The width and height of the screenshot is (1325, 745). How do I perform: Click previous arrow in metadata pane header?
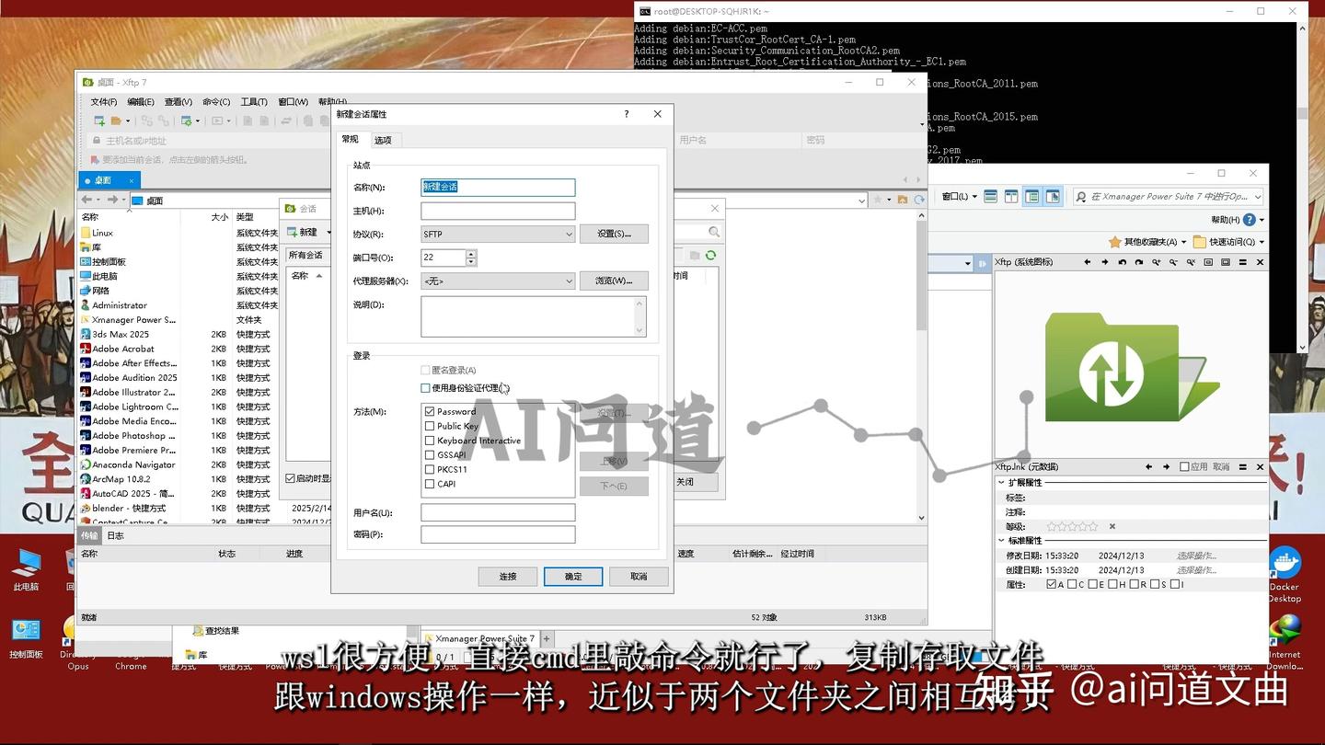1148,467
